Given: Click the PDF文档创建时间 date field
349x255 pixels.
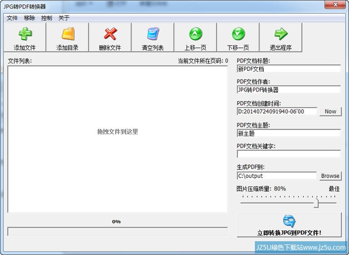Looking at the screenshot, I should [x=277, y=111].
